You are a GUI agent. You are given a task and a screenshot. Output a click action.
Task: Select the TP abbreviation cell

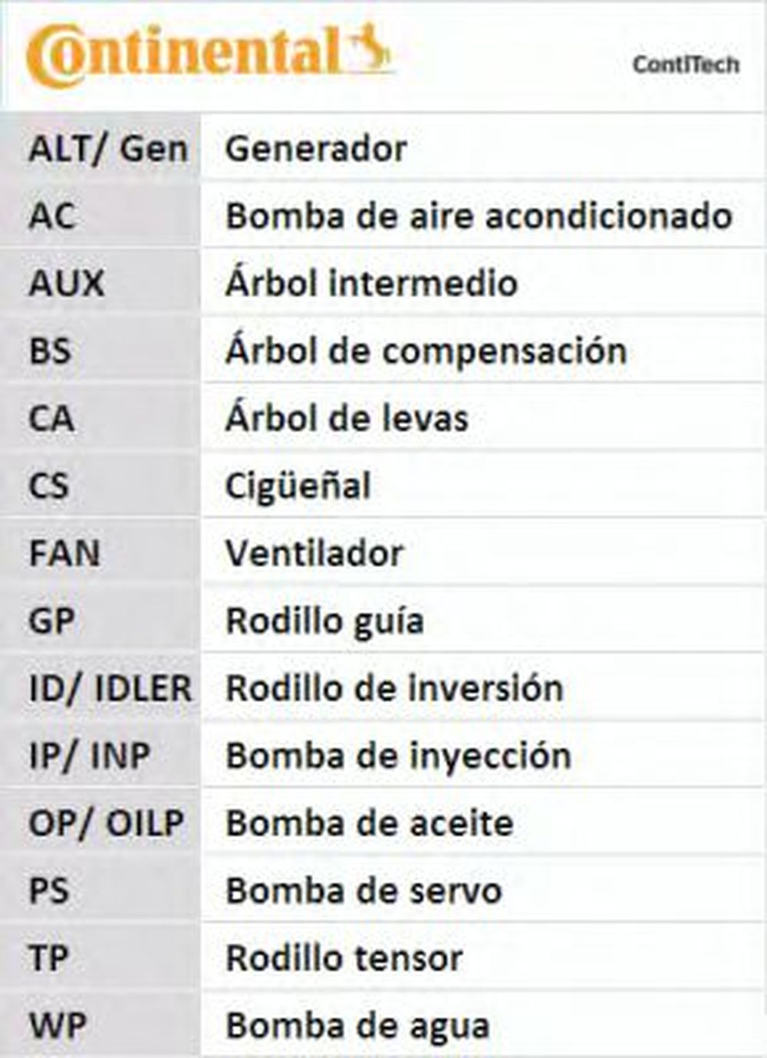pos(48,958)
